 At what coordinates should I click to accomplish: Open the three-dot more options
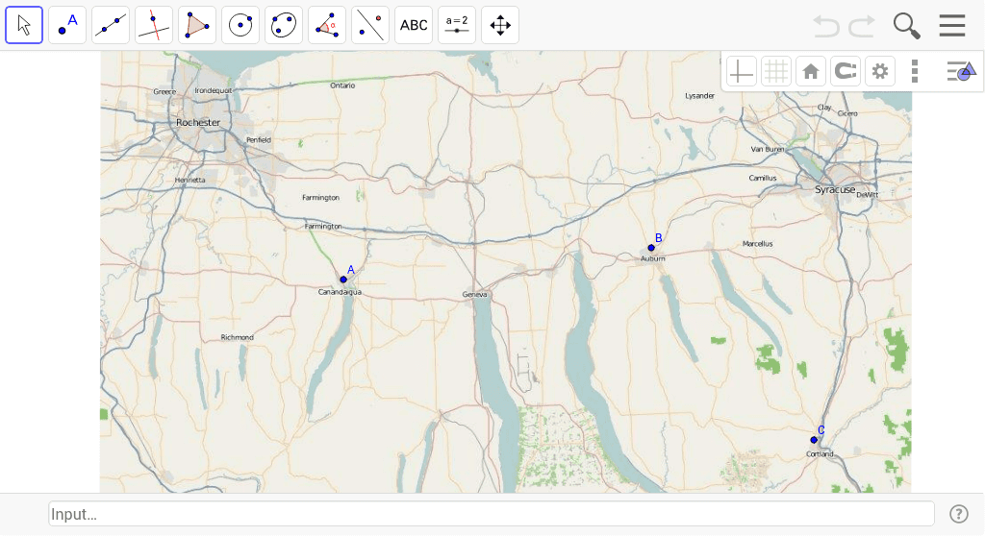(915, 71)
